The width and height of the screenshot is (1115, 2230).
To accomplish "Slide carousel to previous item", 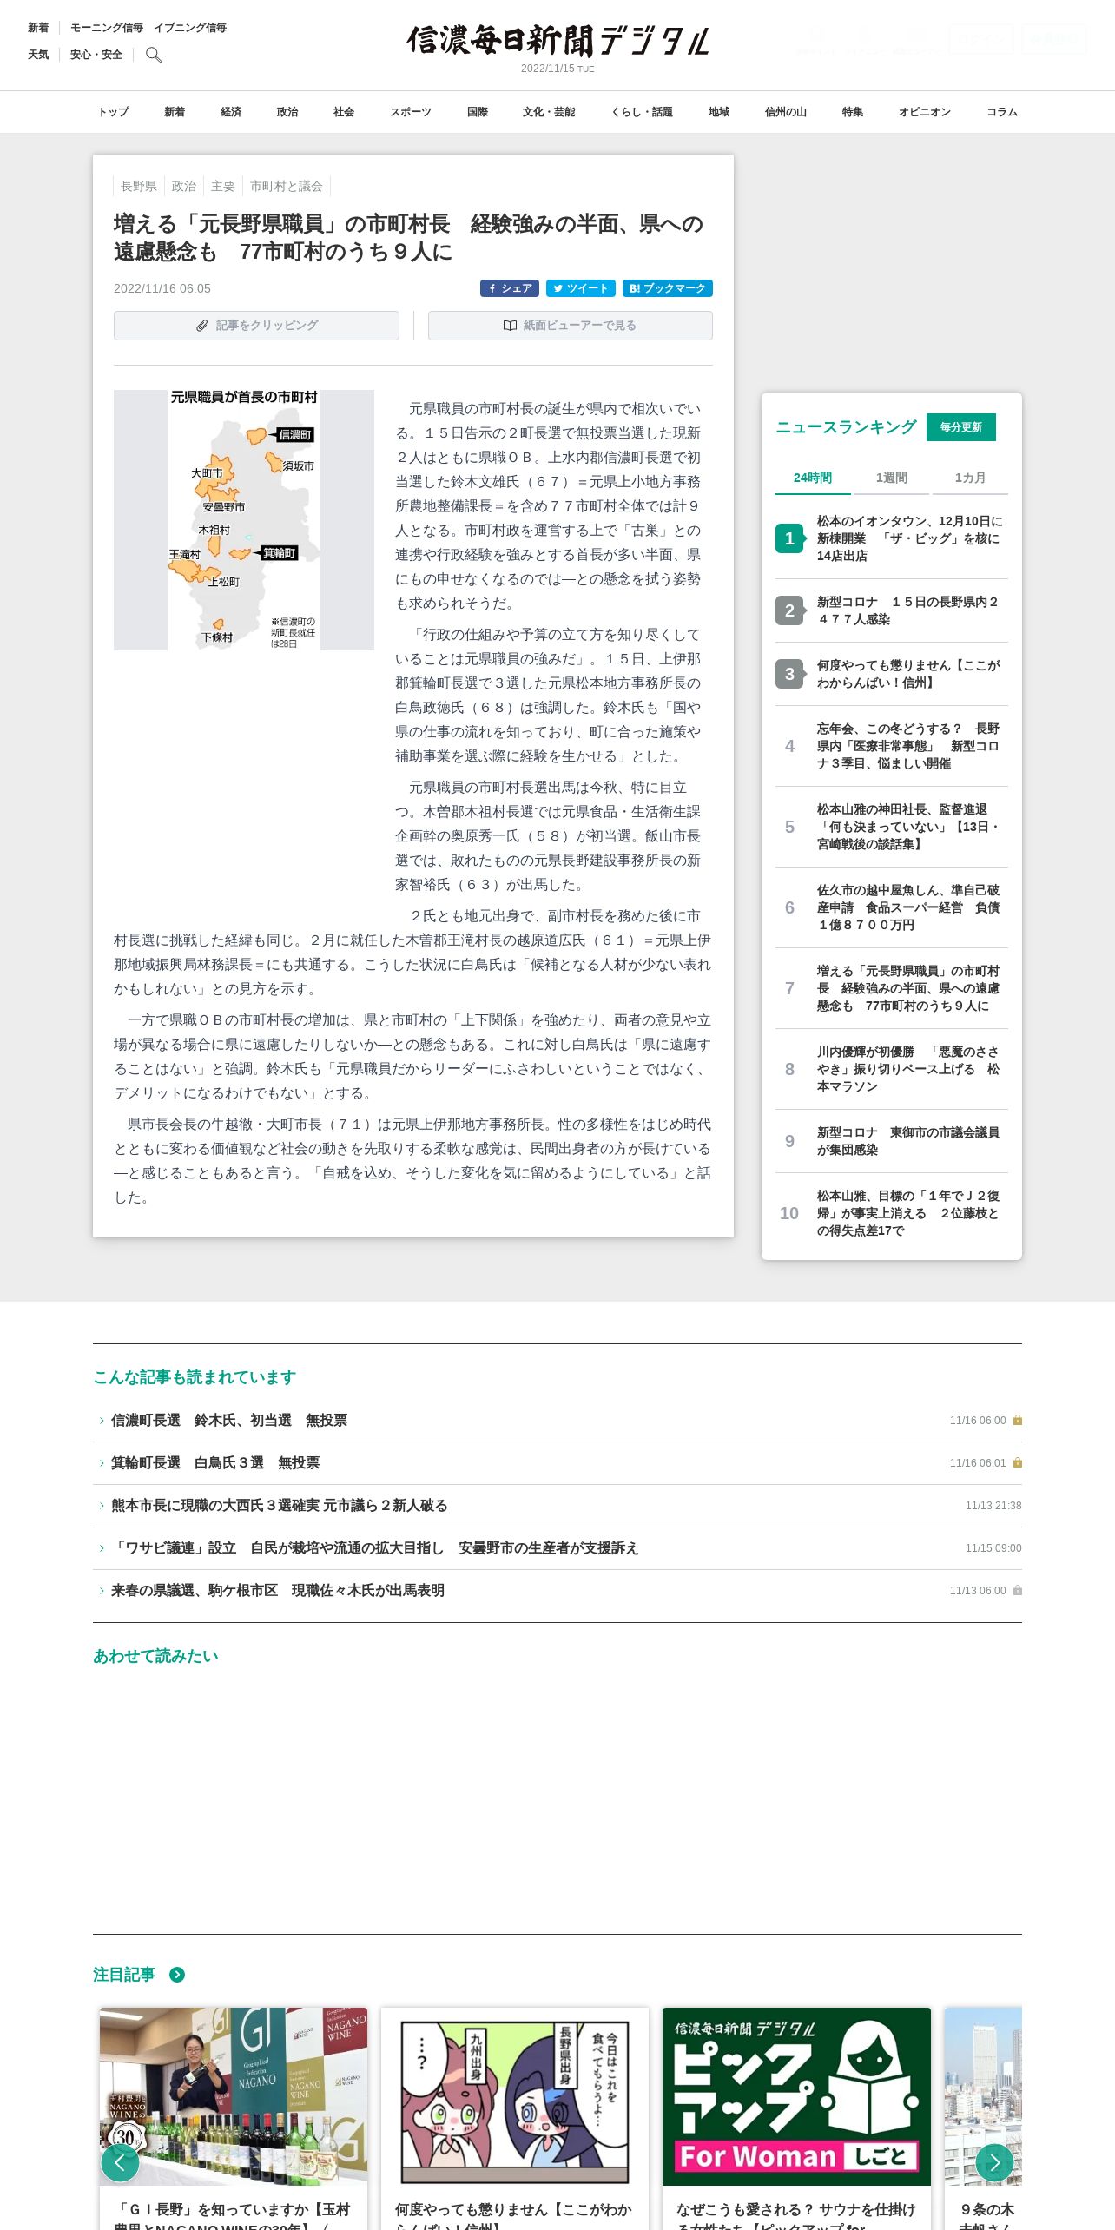I will click(x=120, y=2162).
